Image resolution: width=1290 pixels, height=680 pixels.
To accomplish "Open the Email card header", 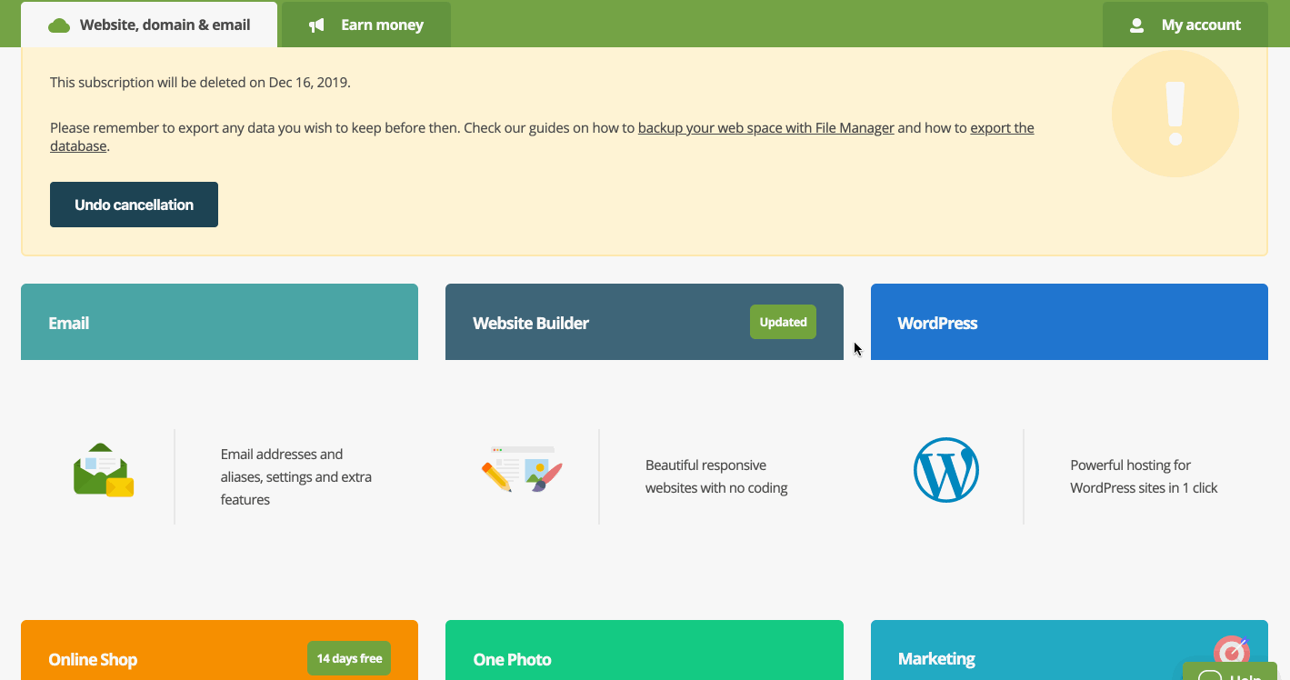I will [x=219, y=322].
